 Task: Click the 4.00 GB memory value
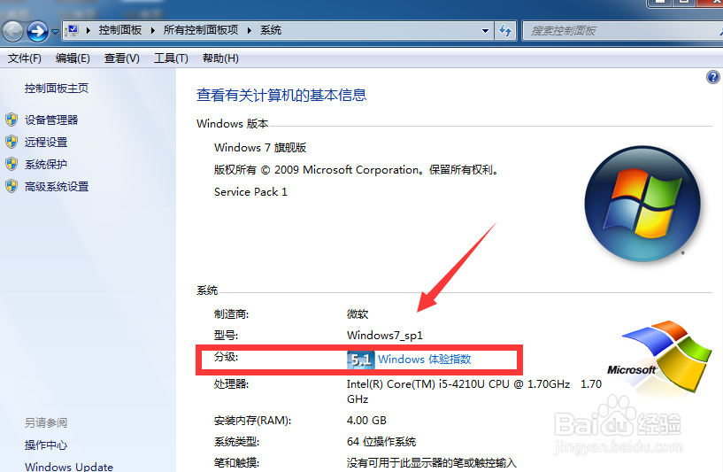click(x=366, y=421)
